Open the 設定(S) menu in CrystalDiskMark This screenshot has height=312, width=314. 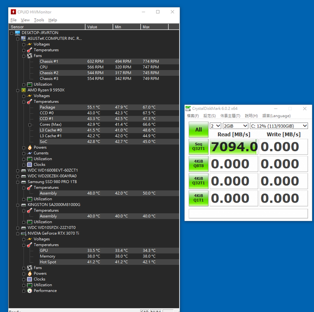[209, 116]
